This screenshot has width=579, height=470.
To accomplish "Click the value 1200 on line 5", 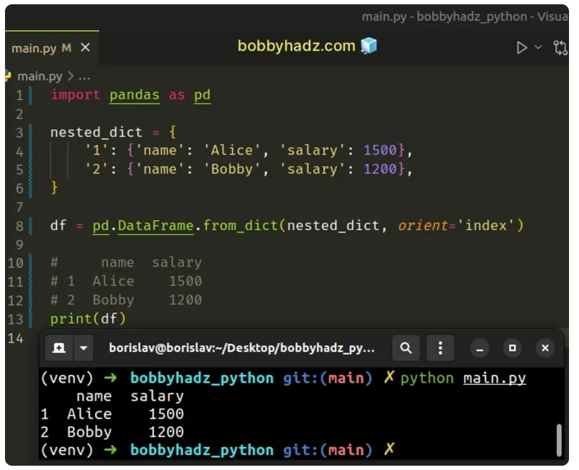I will (380, 169).
